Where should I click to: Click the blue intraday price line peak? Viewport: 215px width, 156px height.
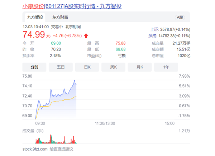coord(75,81)
